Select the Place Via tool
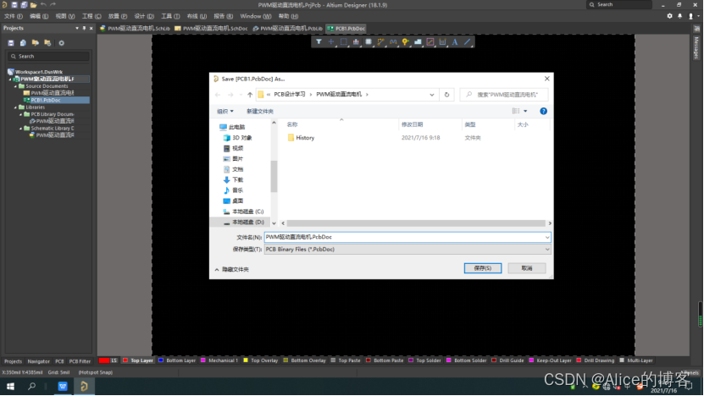This screenshot has width=704, height=396. click(x=406, y=41)
